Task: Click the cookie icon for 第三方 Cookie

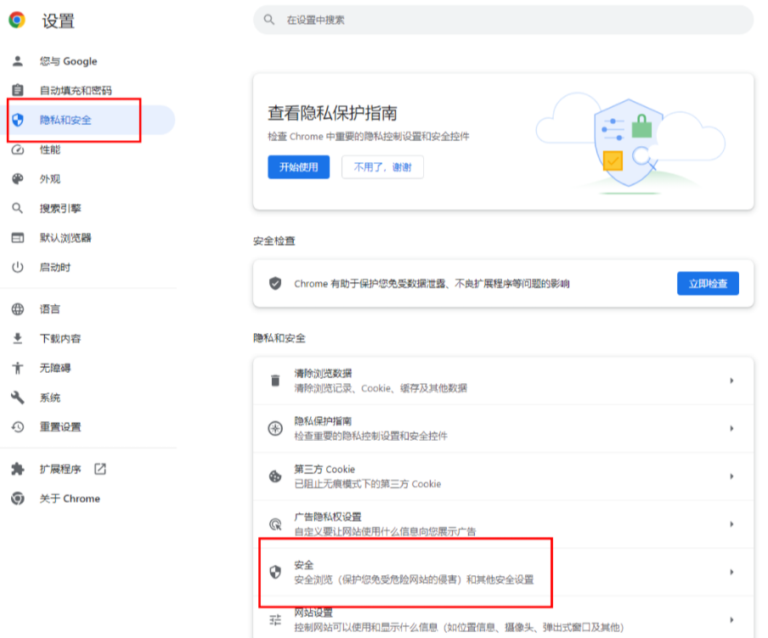Action: click(275, 476)
